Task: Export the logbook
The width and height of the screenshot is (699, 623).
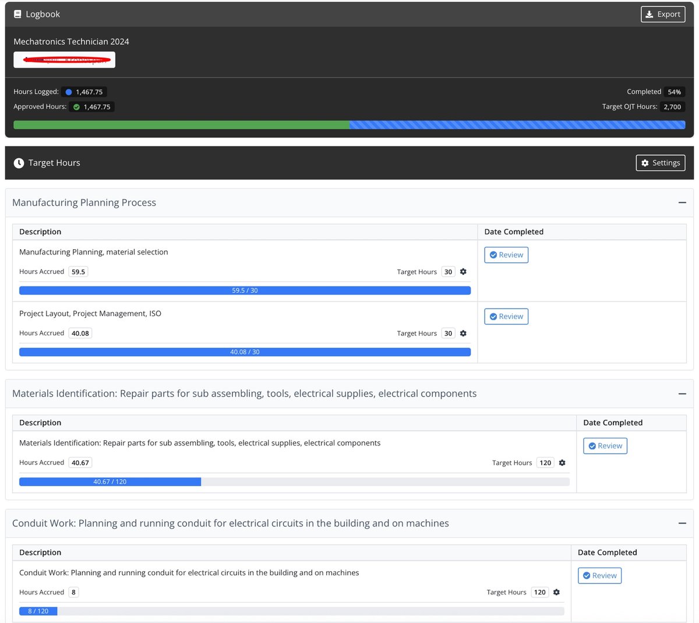Action: (x=663, y=14)
